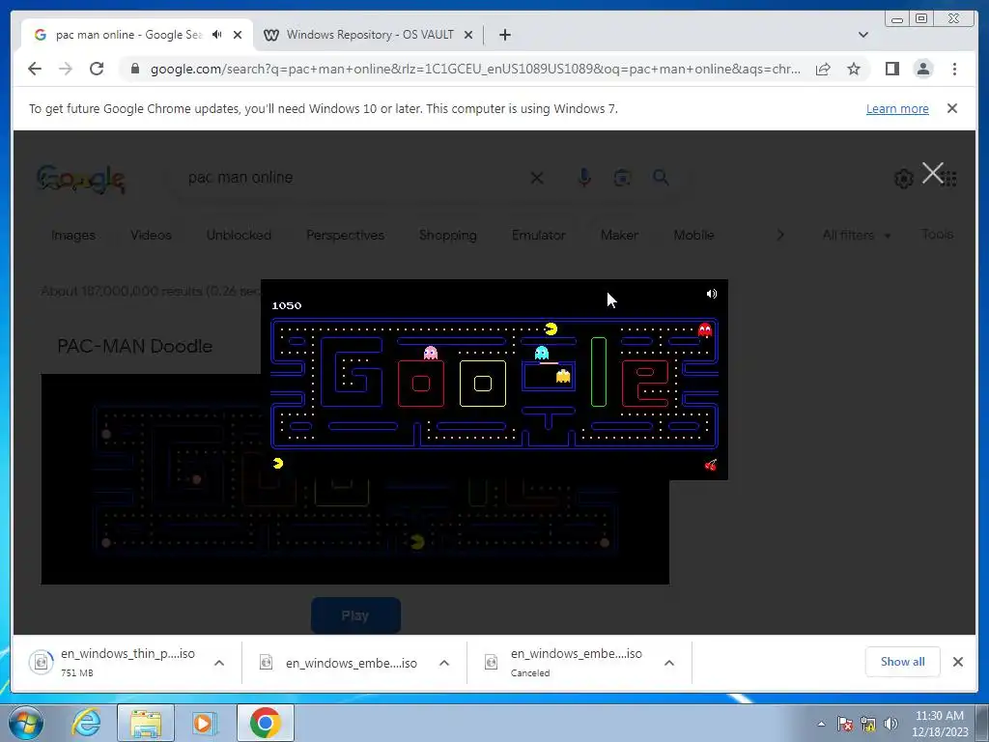Open the Chrome profile avatar
Image resolution: width=989 pixels, height=742 pixels.
coord(923,69)
